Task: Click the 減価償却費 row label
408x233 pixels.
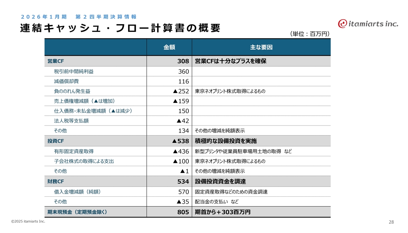Action: (66, 81)
